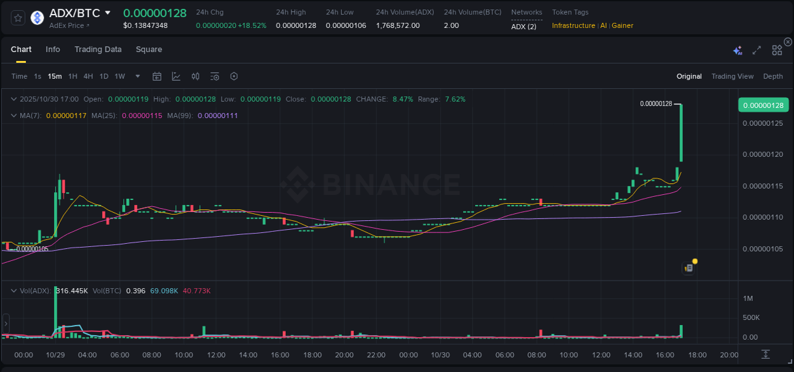Switch chart to Trading View mode
Screen dimensions: 794x372
(x=732, y=76)
